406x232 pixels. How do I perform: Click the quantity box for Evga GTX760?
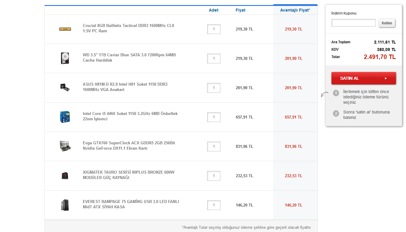click(214, 146)
